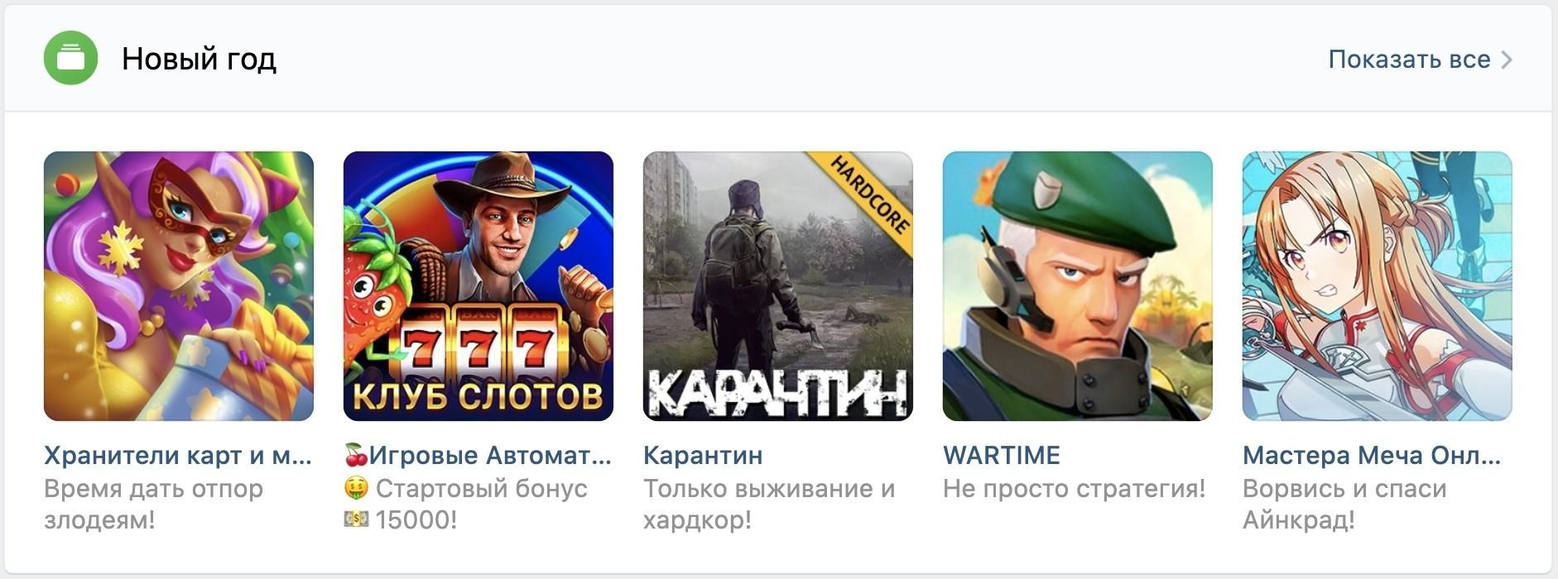Click the Стартовый бонус 15000 description
The height and width of the screenshot is (579, 1558).
point(465,504)
